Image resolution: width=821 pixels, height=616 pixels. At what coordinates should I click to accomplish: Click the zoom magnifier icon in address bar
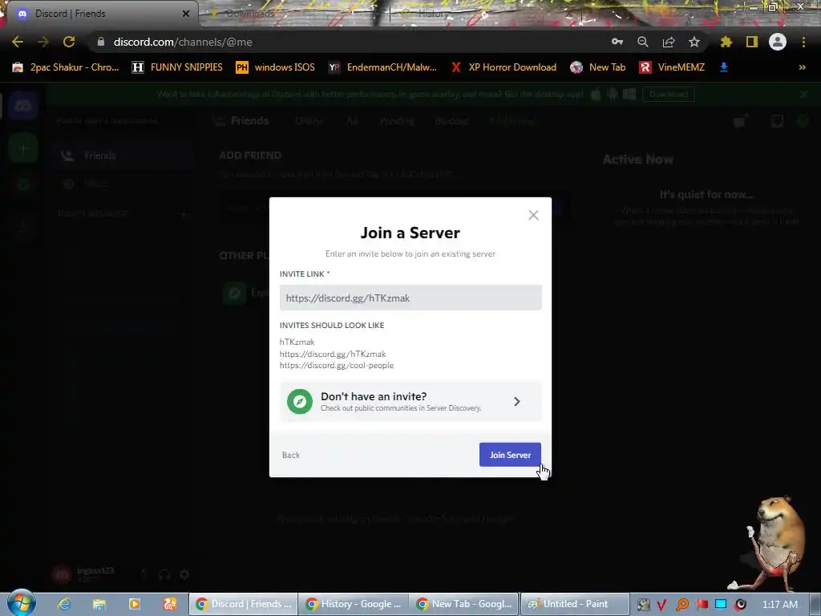(643, 42)
